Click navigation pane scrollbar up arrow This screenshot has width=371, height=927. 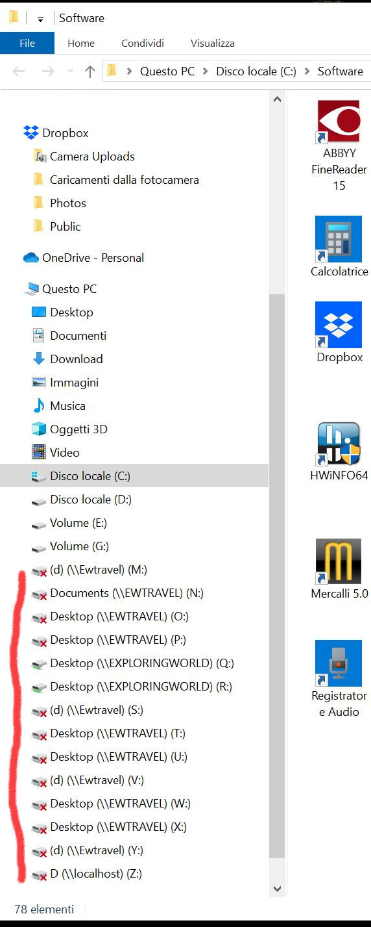(x=277, y=99)
